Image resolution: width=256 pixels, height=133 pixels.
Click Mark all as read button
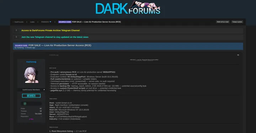point(223,22)
